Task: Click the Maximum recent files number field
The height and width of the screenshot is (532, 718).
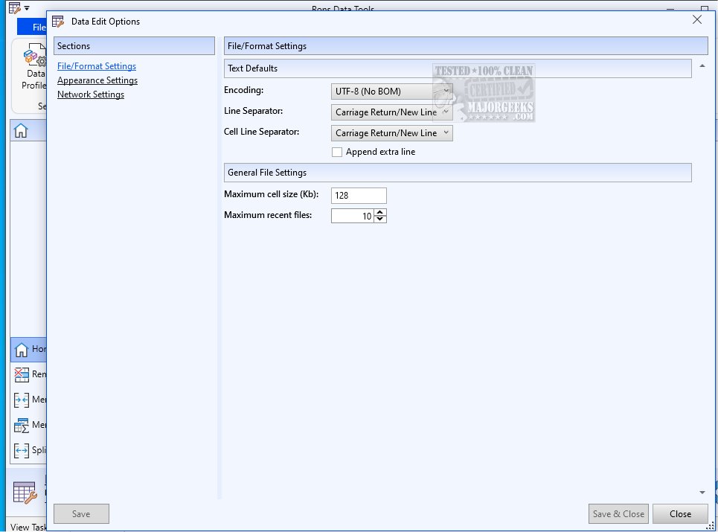Action: (352, 216)
